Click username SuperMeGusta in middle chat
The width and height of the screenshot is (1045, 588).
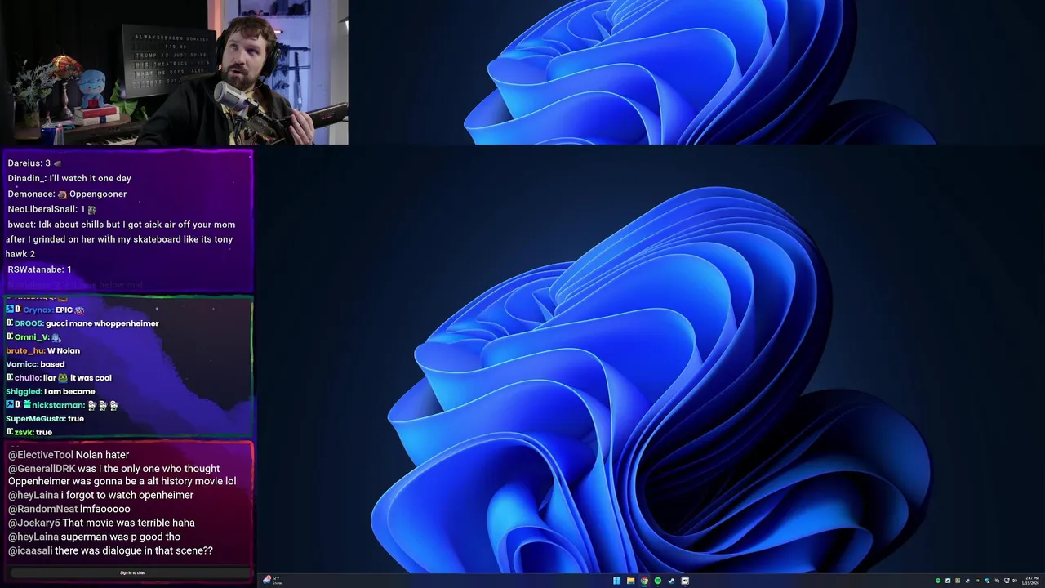(35, 419)
